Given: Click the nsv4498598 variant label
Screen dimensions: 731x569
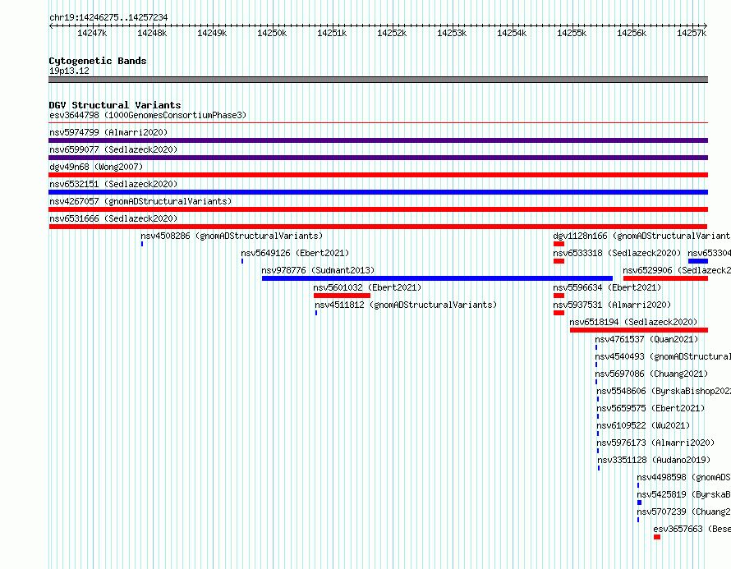Looking at the screenshot, I should click(x=684, y=477).
